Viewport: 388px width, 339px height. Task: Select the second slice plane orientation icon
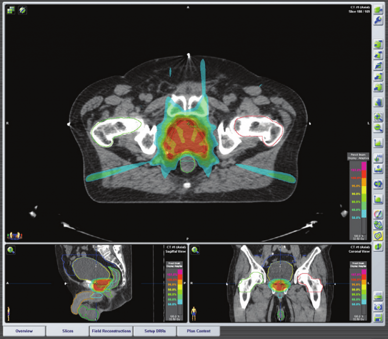[378, 55]
